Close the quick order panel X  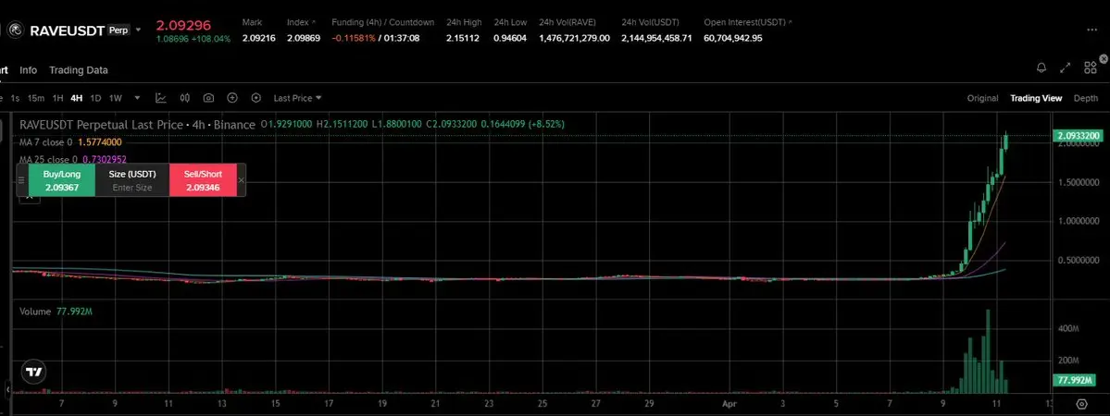242,180
